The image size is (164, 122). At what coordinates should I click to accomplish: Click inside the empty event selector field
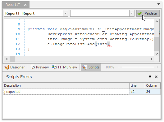pyautogui.click(x=100, y=13)
